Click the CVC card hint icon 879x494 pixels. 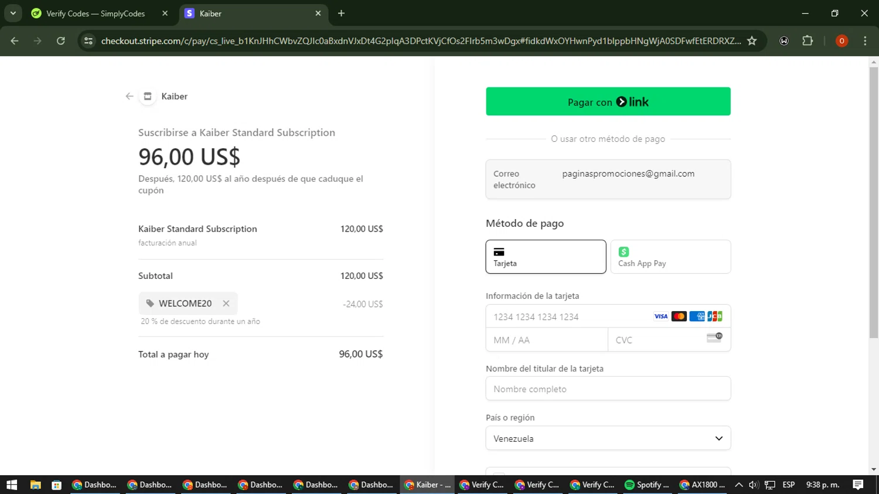[714, 338]
